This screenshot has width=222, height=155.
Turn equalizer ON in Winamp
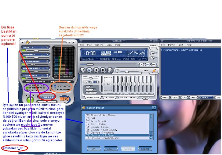pyautogui.click(x=88, y=87)
